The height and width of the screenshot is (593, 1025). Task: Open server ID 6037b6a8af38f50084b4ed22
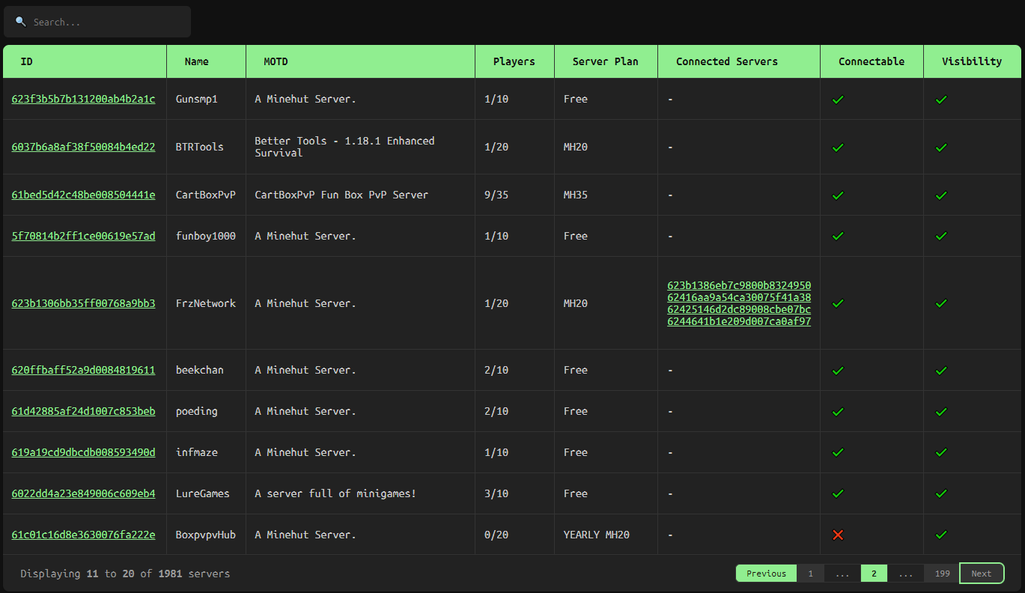coord(83,147)
